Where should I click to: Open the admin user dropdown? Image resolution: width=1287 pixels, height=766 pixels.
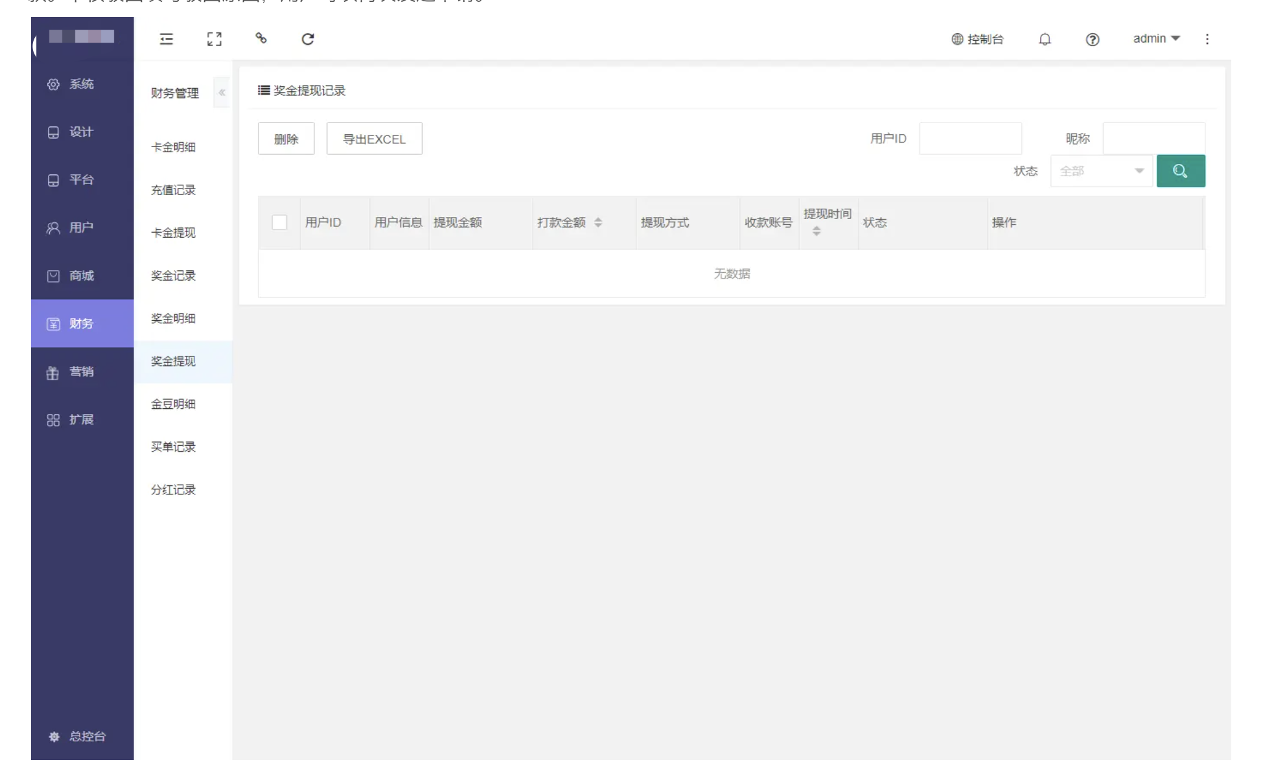pyautogui.click(x=1157, y=39)
